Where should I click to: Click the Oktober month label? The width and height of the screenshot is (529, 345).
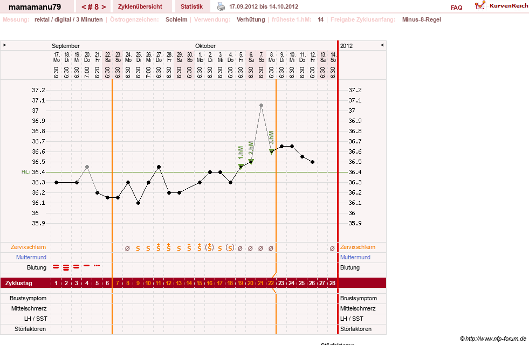(x=205, y=46)
